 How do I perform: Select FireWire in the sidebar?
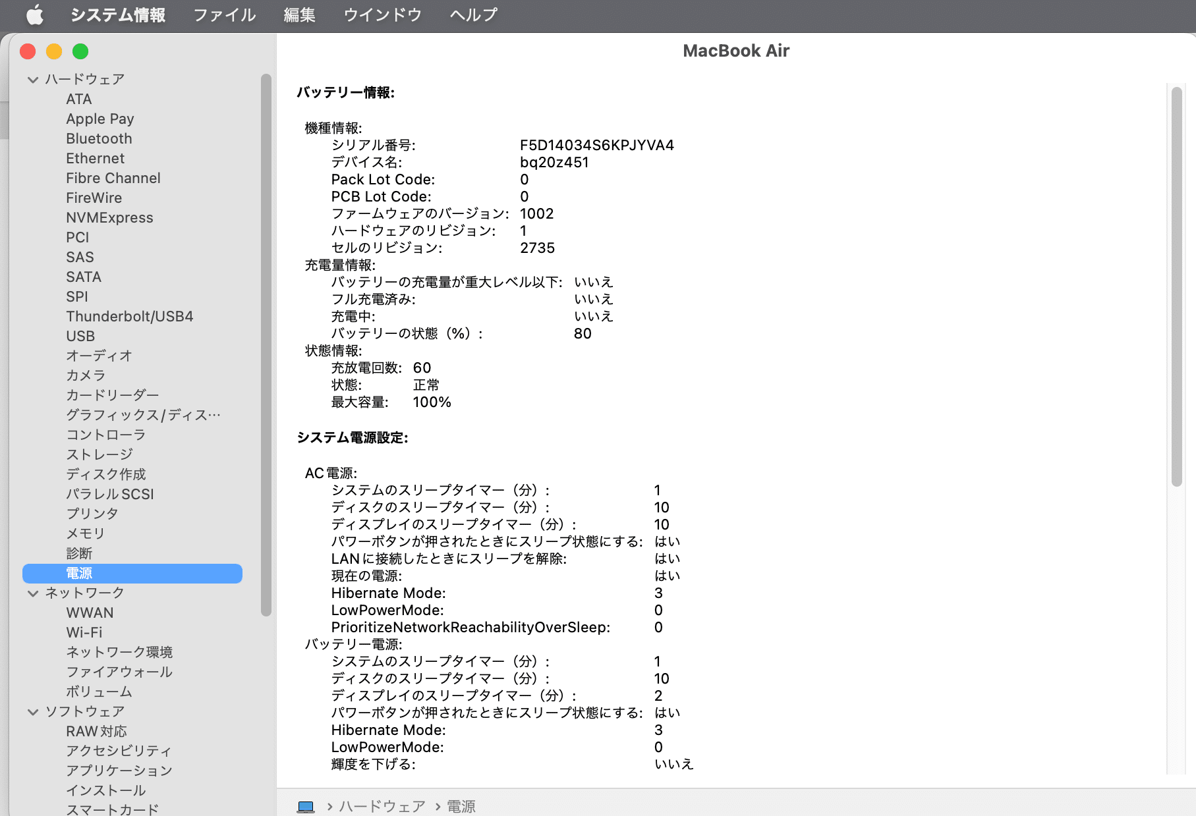(x=94, y=198)
